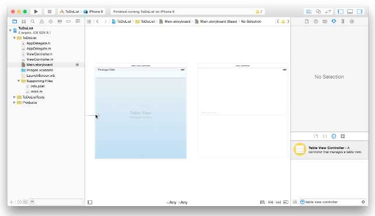Select ViewController.m file

pos(40,59)
